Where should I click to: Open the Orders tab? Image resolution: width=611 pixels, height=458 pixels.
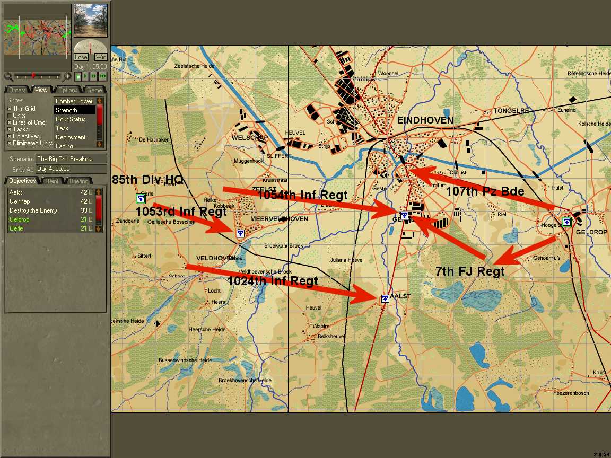(x=17, y=90)
